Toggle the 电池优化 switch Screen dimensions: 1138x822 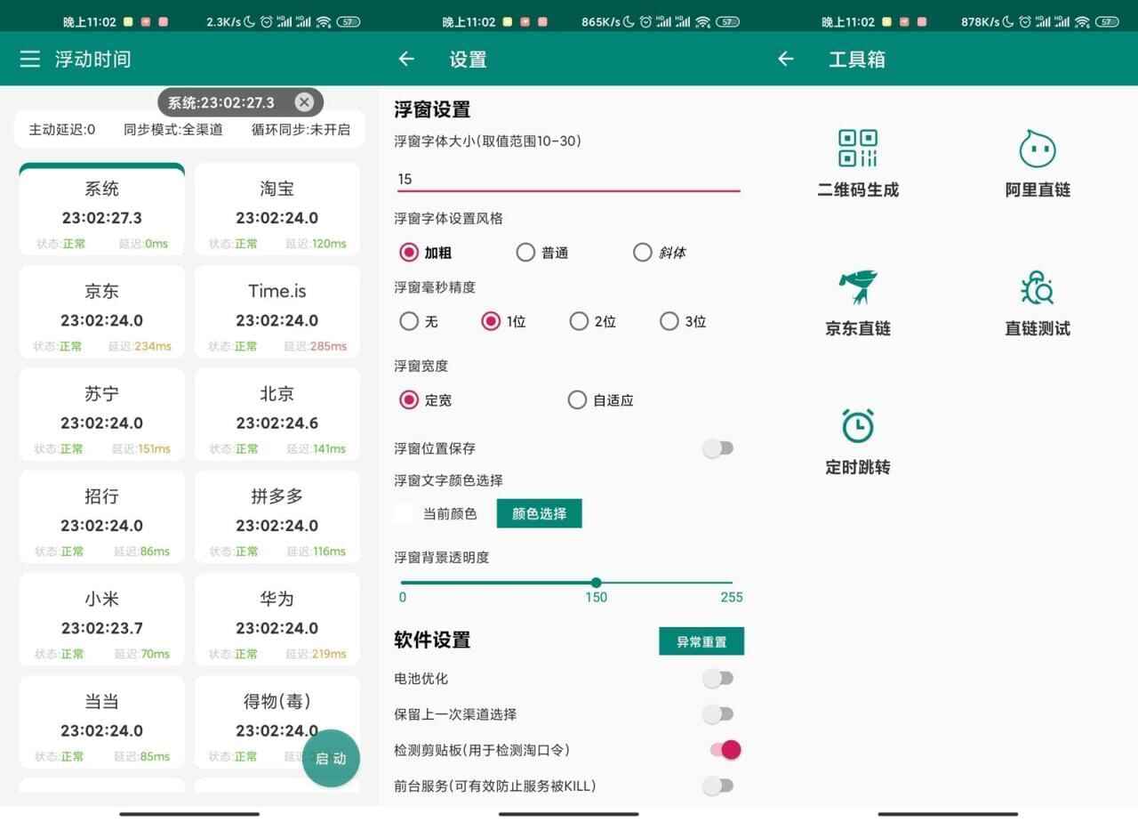tap(717, 679)
